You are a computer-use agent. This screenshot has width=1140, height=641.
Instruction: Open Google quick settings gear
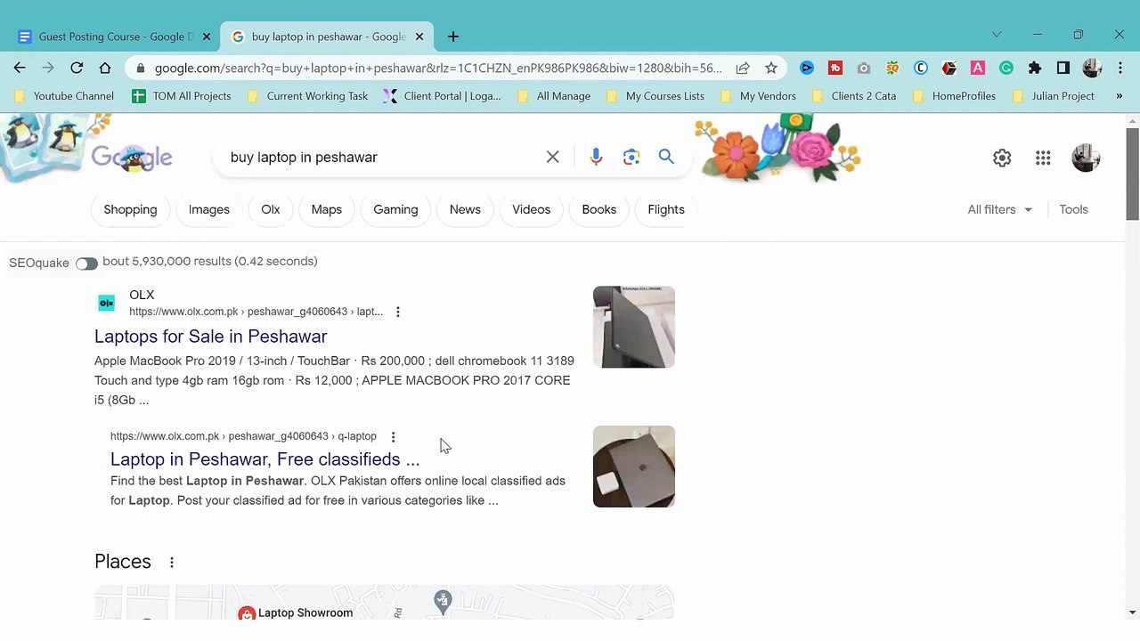click(1002, 158)
